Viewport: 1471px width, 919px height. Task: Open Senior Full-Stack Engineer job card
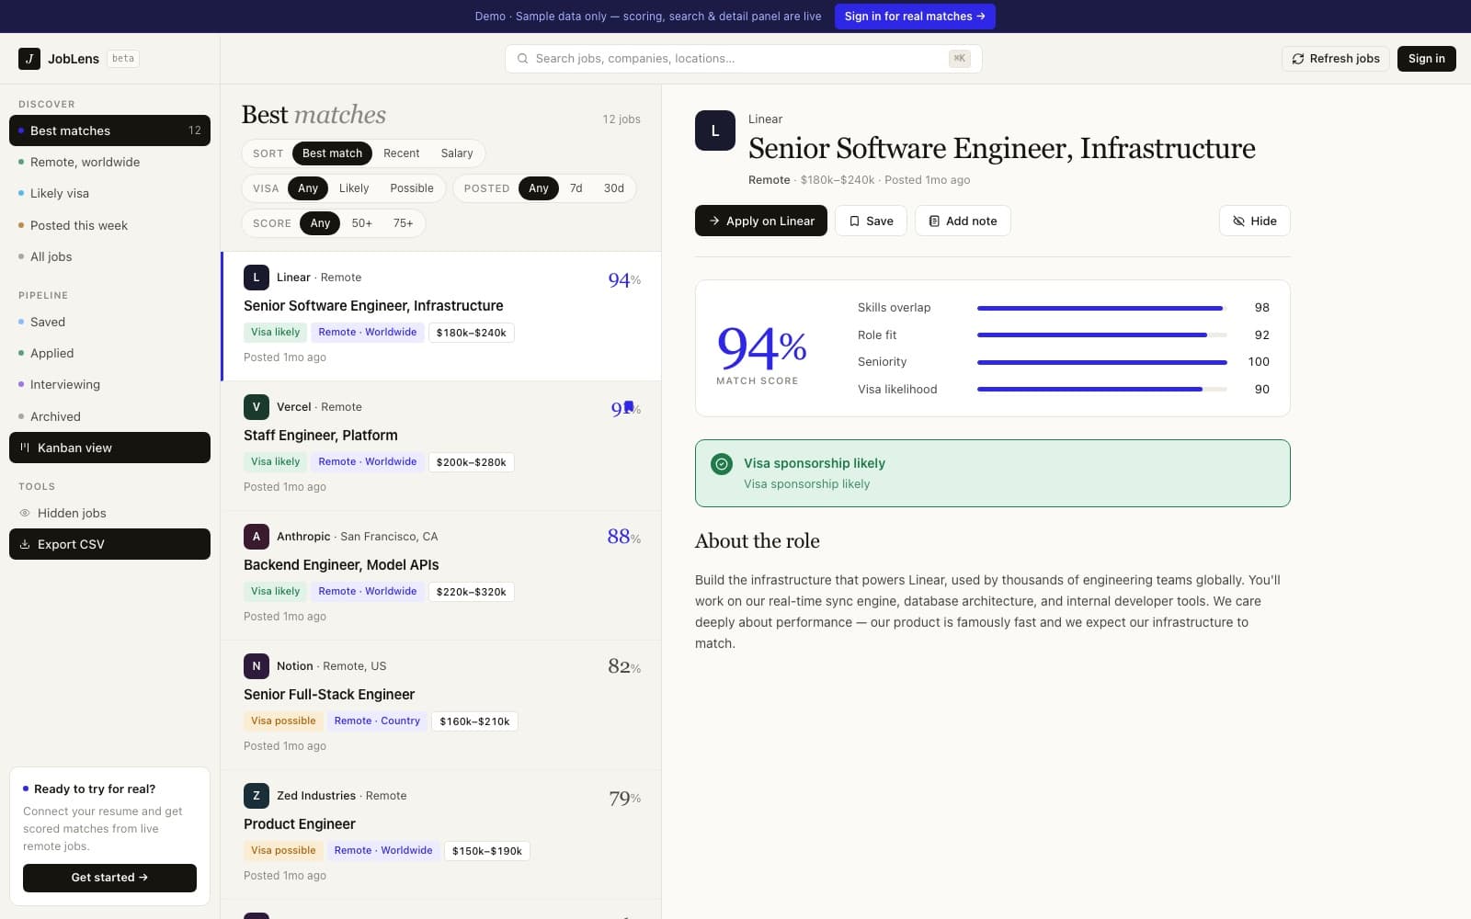[x=441, y=705]
